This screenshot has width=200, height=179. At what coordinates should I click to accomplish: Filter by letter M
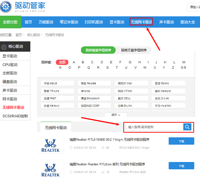tap(184, 62)
